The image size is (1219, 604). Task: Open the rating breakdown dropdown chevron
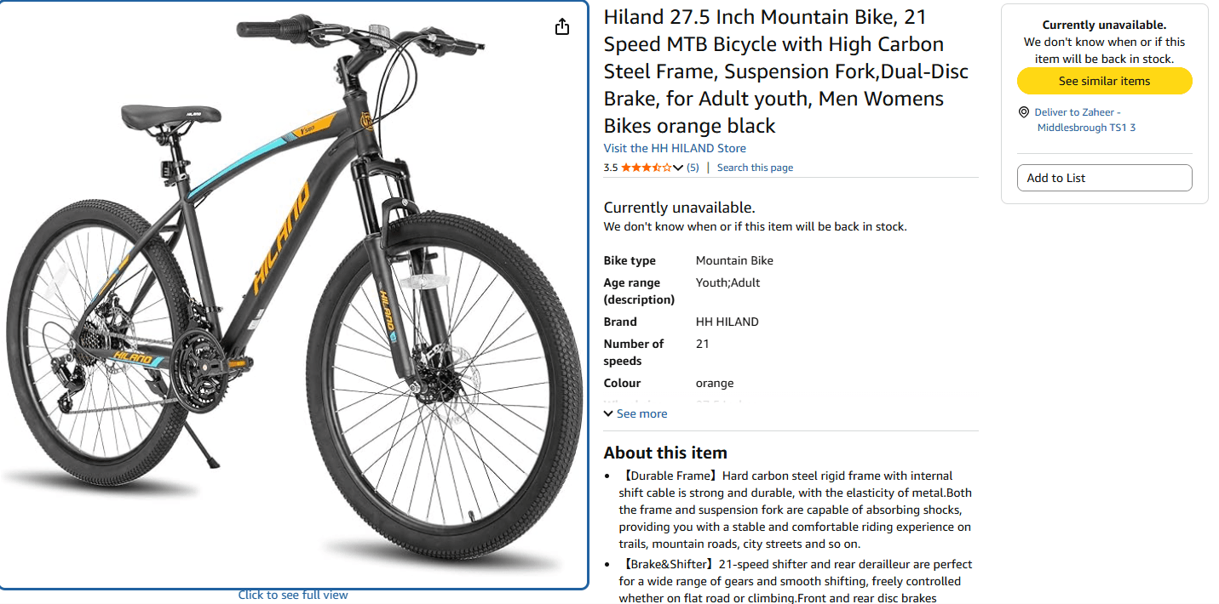(678, 168)
